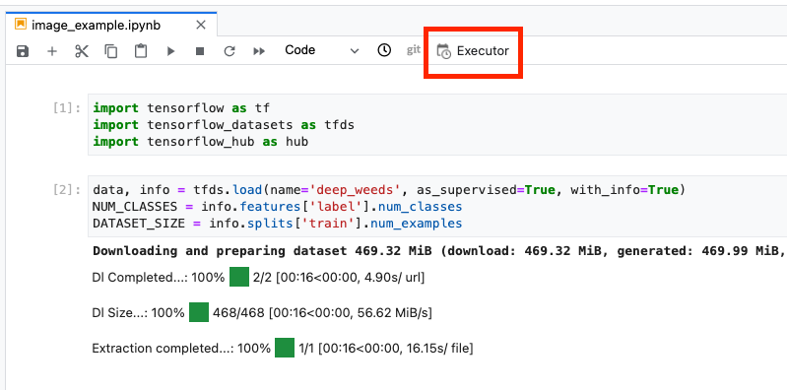787x390 pixels.
Task: Cut selected cells with the scissors icon
Action: [82, 51]
